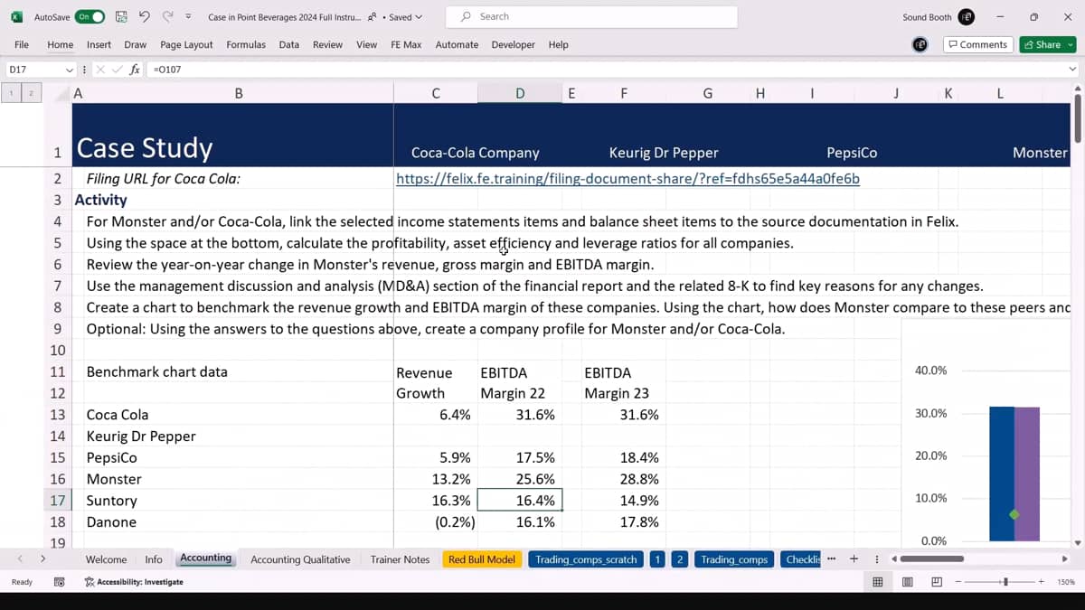This screenshot has width=1085, height=610.
Task: Open the Red Bull Model sheet
Action: click(x=482, y=559)
